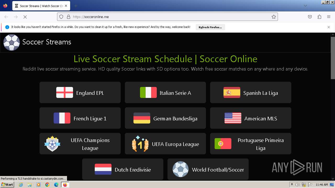Click the Europa League laurel icon
Image resolution: width=335 pixels, height=188 pixels.
(x=140, y=144)
